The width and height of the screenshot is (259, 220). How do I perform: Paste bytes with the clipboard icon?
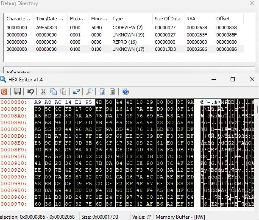point(63,92)
